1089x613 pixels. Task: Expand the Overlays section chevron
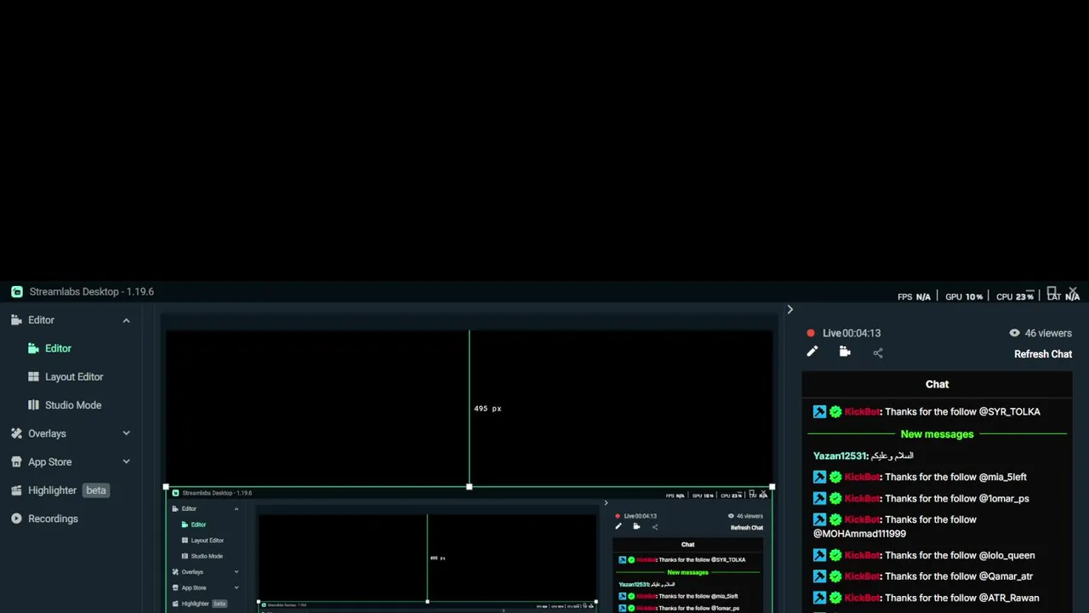pos(126,433)
